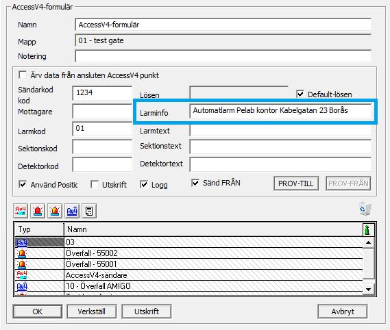The width and height of the screenshot is (390, 330).
Task: Select the Överfall - 55002 row
Action: tap(188, 253)
